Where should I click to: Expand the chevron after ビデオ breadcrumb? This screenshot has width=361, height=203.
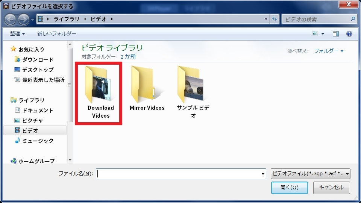tap(112, 19)
